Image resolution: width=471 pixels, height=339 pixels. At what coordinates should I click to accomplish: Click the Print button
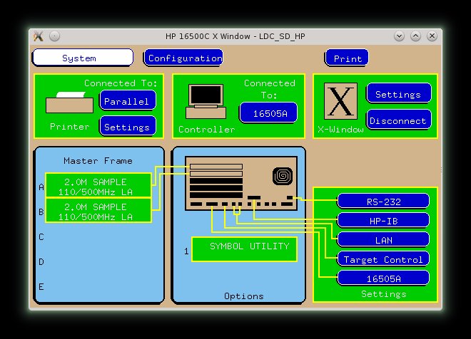347,58
